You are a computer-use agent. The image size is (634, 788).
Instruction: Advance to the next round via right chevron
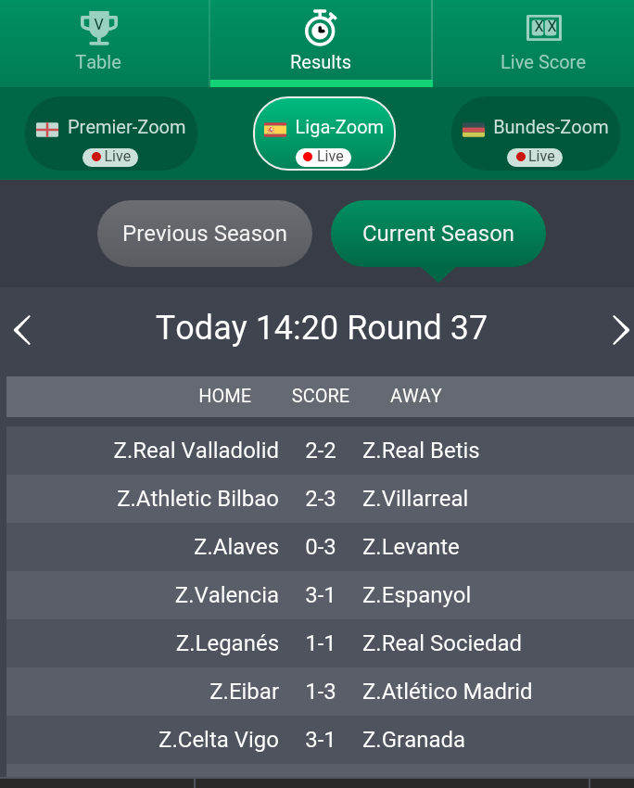coord(620,330)
